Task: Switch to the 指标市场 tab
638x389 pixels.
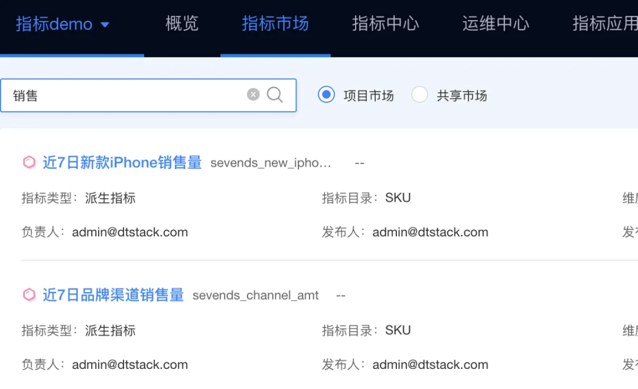Action: click(x=275, y=24)
